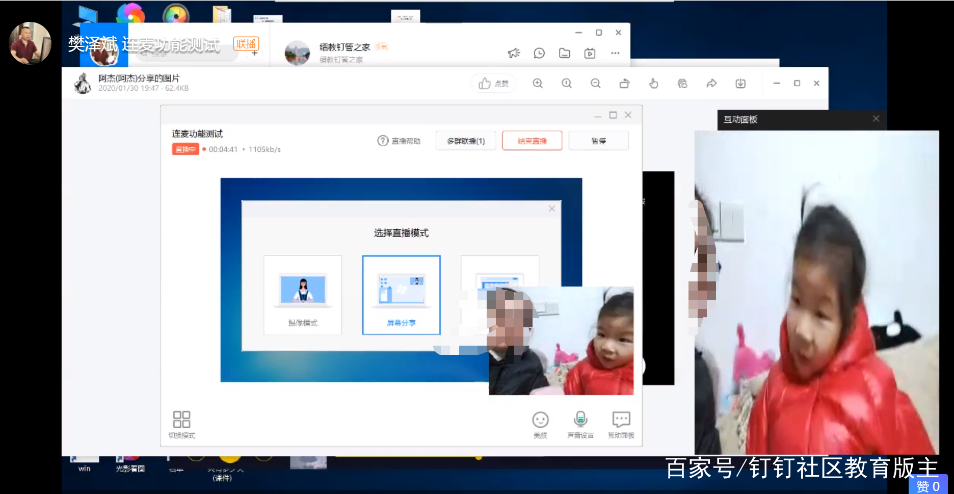954x494 pixels.
Task: Open chat history clock icon
Action: point(539,53)
